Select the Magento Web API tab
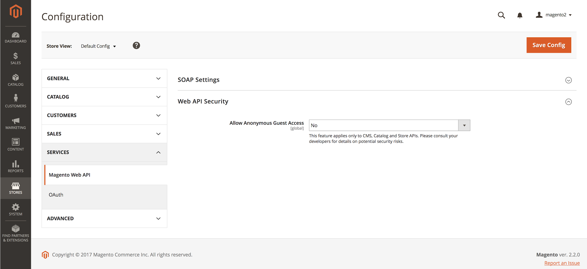 106,175
